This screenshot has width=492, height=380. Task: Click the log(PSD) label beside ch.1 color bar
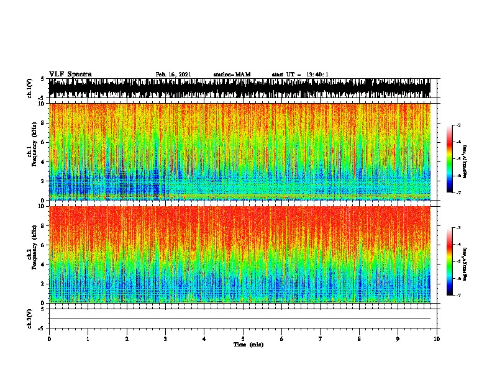coord(465,161)
